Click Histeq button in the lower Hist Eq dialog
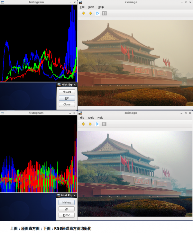 point(67,202)
